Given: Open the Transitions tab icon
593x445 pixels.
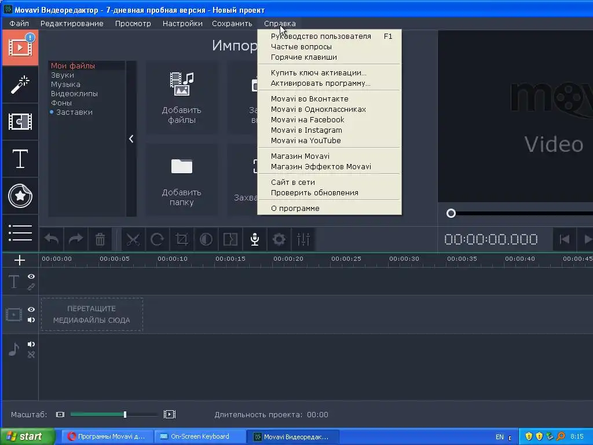Looking at the screenshot, I should point(20,122).
